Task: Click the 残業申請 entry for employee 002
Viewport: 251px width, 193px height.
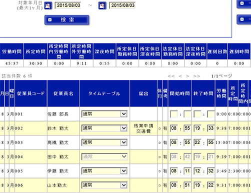Action: [143, 125]
